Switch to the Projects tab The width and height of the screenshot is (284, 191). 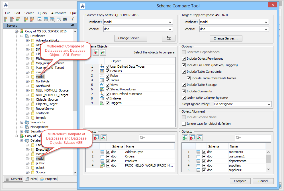click(x=48, y=179)
